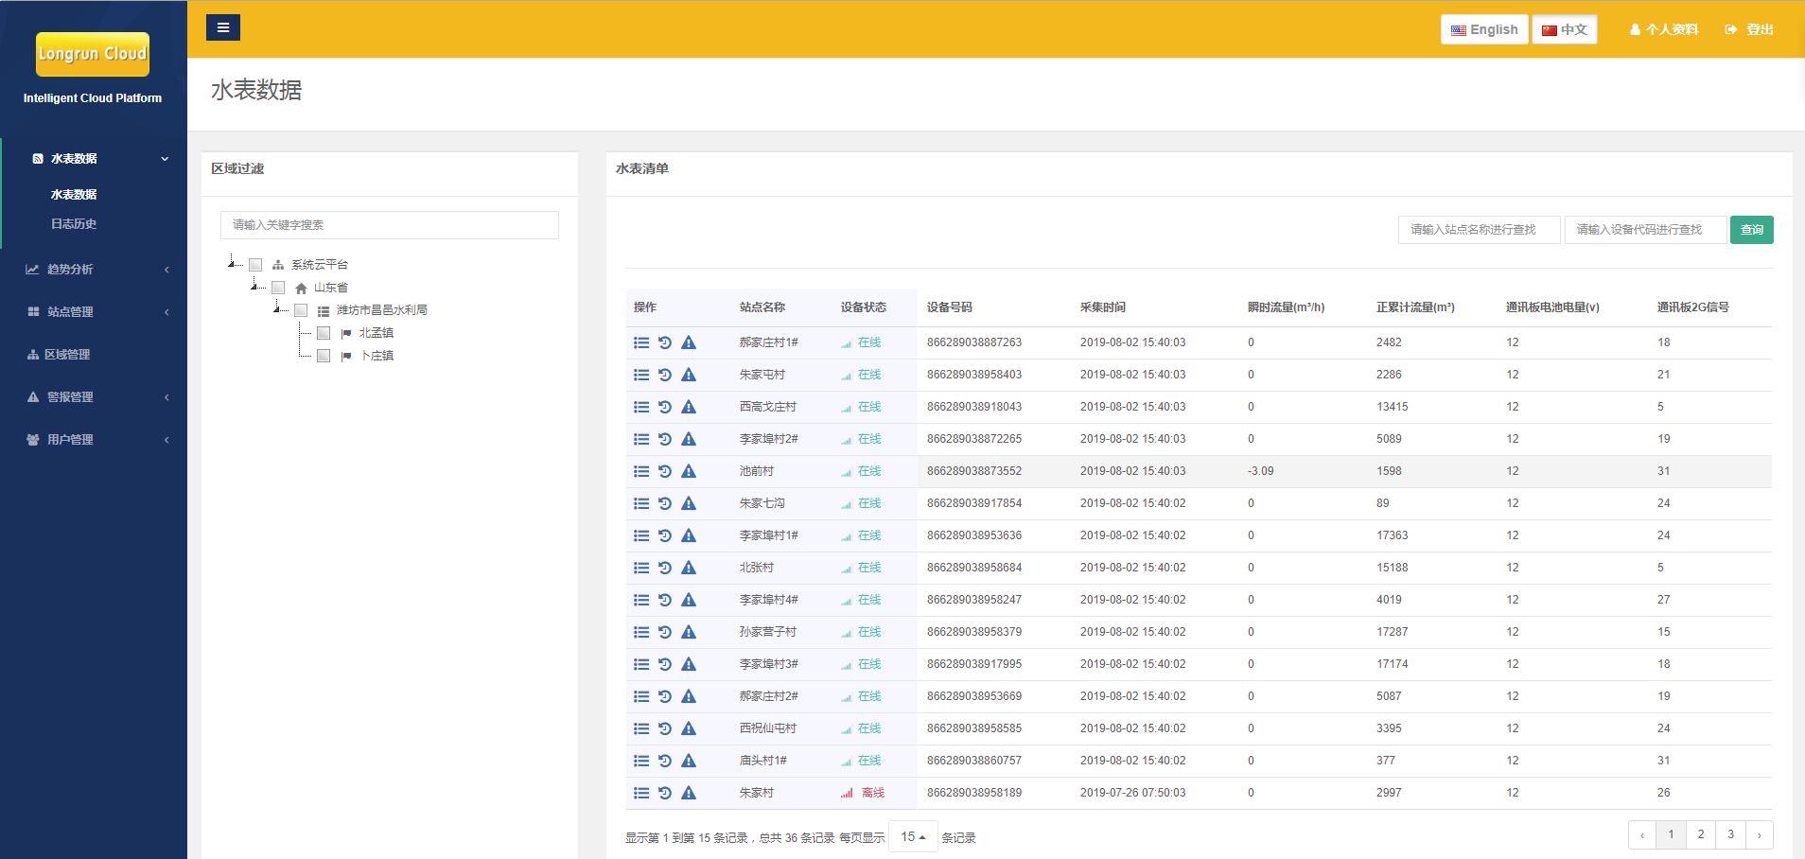
Task: Toggle the 卜庄镇 checkbox
Action: 324,356
